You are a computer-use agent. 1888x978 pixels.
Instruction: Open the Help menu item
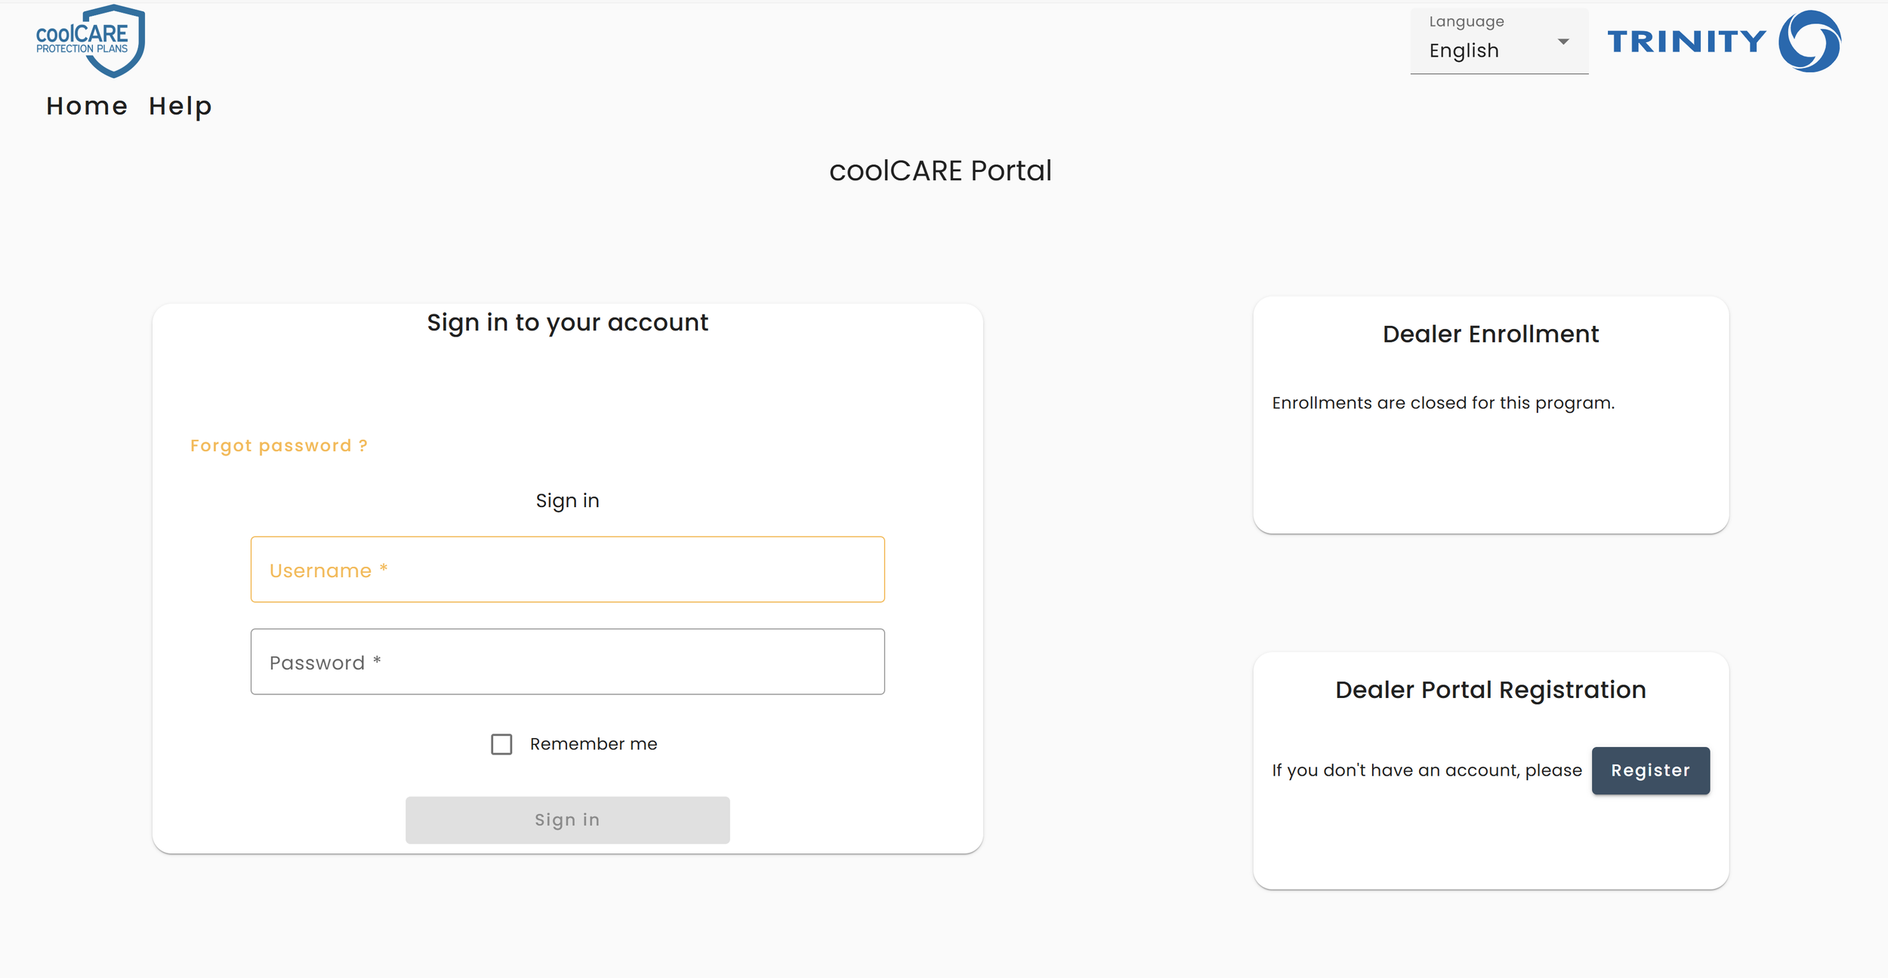tap(180, 106)
